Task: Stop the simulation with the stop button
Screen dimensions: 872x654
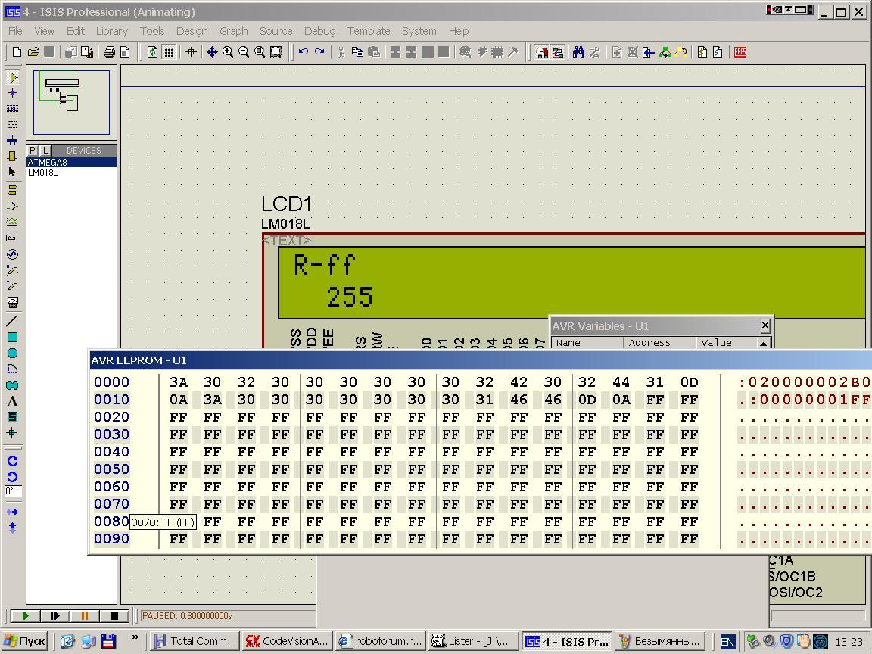Action: point(114,616)
